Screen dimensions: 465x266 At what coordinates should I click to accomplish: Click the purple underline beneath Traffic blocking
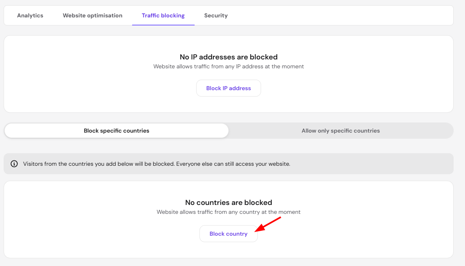point(163,25)
